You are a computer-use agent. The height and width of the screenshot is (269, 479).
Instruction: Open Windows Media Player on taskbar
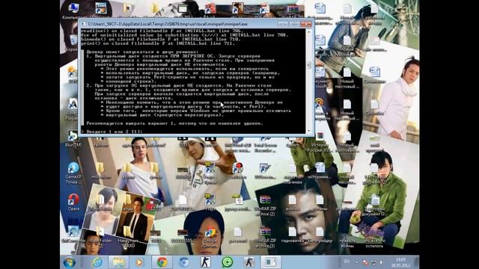coord(139,262)
